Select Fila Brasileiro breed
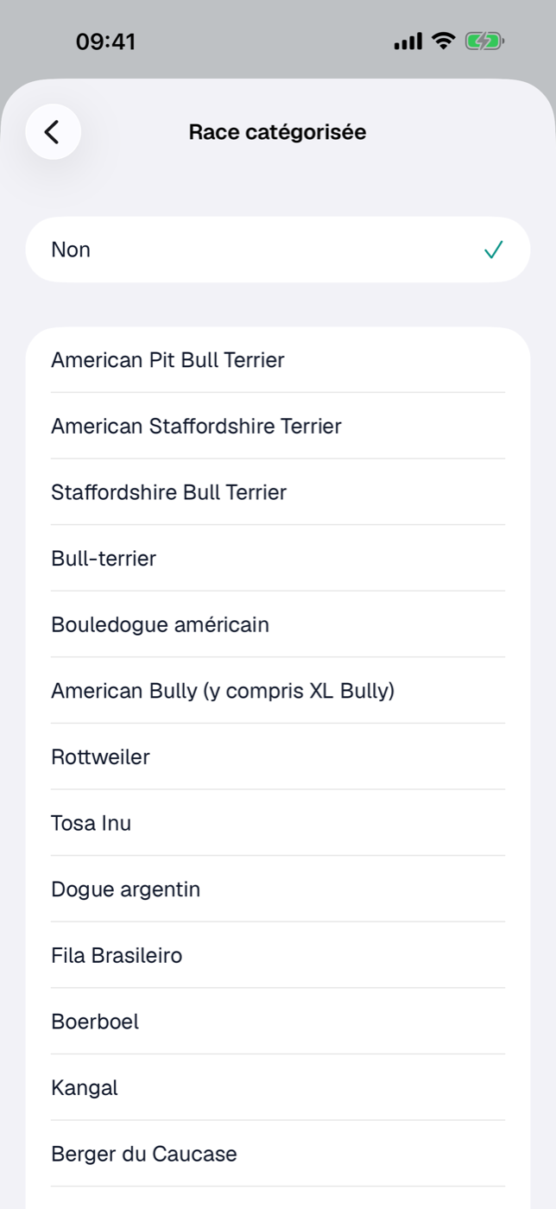The width and height of the screenshot is (556, 1209). (x=278, y=956)
